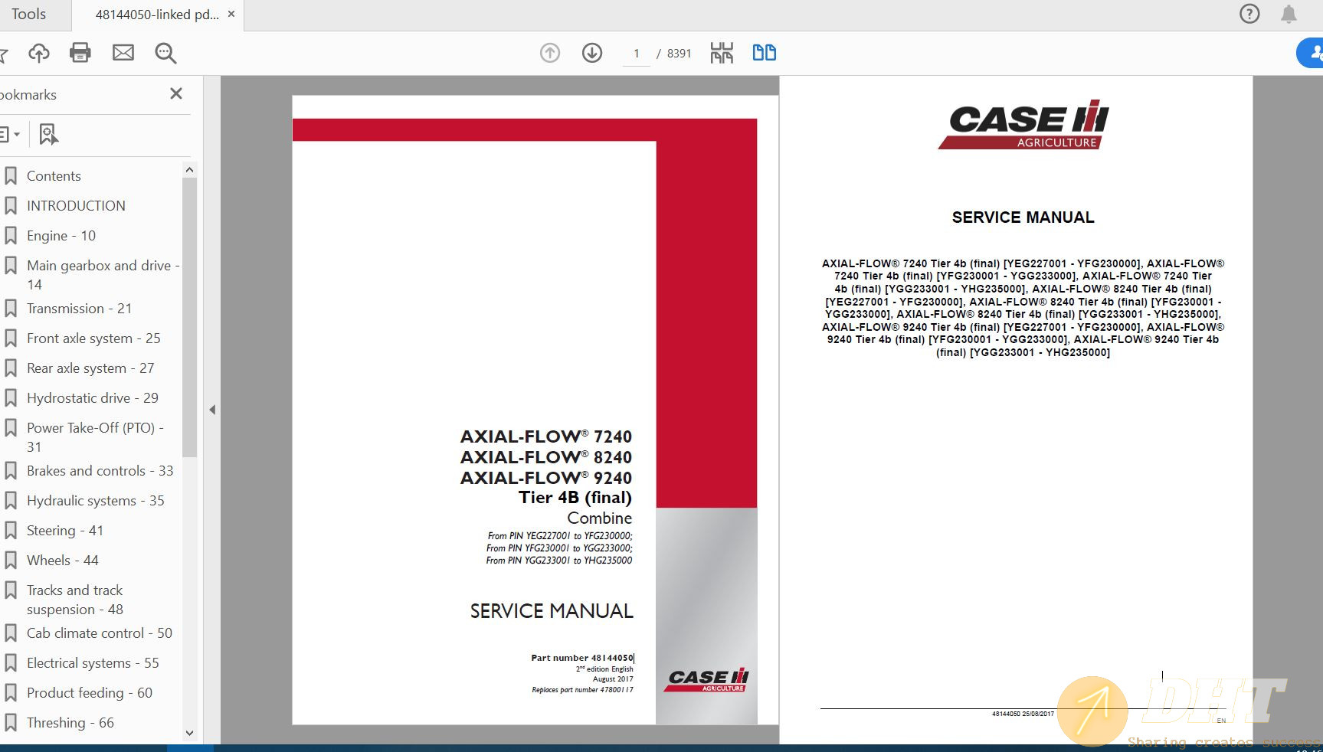The image size is (1323, 752).
Task: Go to next page with down arrow
Action: click(592, 53)
